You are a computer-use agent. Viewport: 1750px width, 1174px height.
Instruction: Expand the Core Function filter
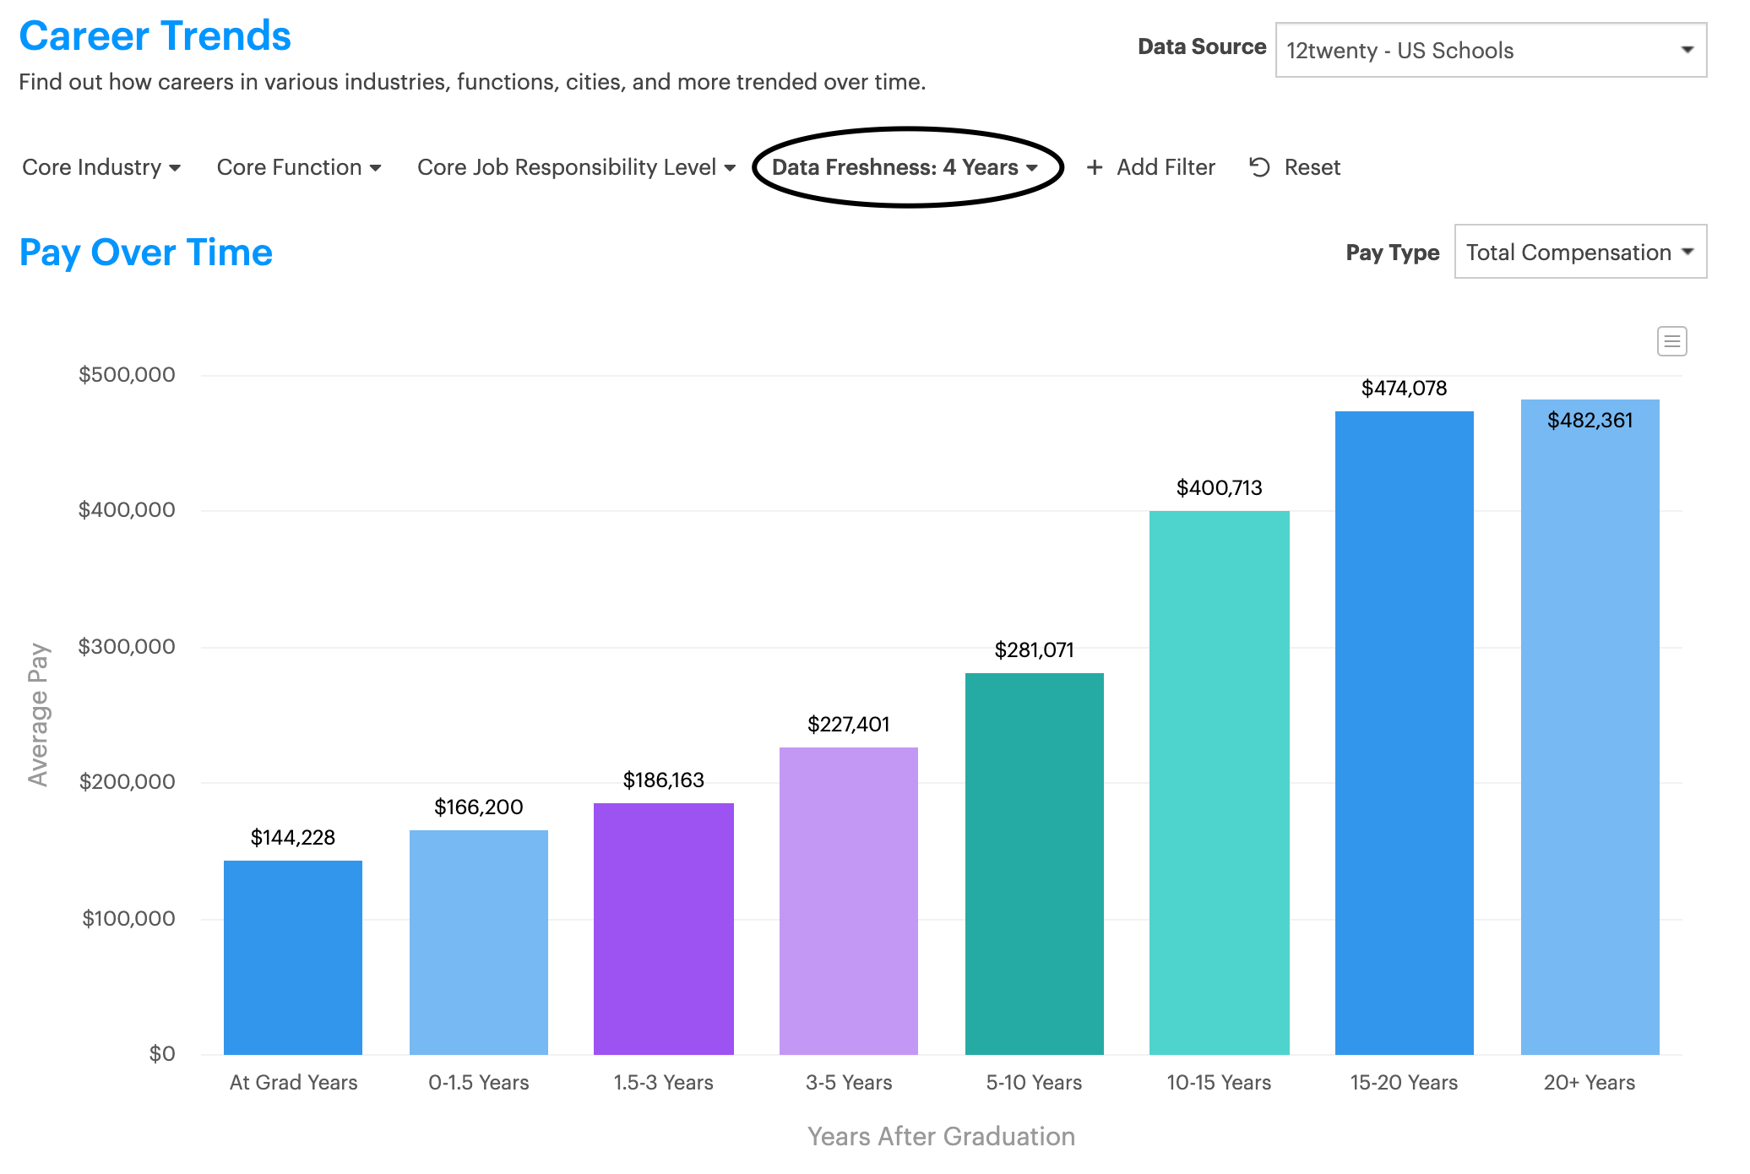tap(299, 167)
